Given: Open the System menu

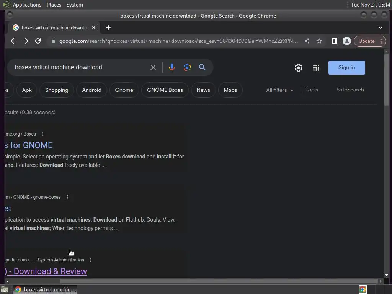Looking at the screenshot, I should coord(75,5).
